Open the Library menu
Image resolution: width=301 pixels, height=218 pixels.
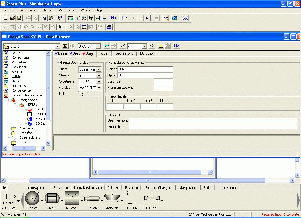(72, 10)
